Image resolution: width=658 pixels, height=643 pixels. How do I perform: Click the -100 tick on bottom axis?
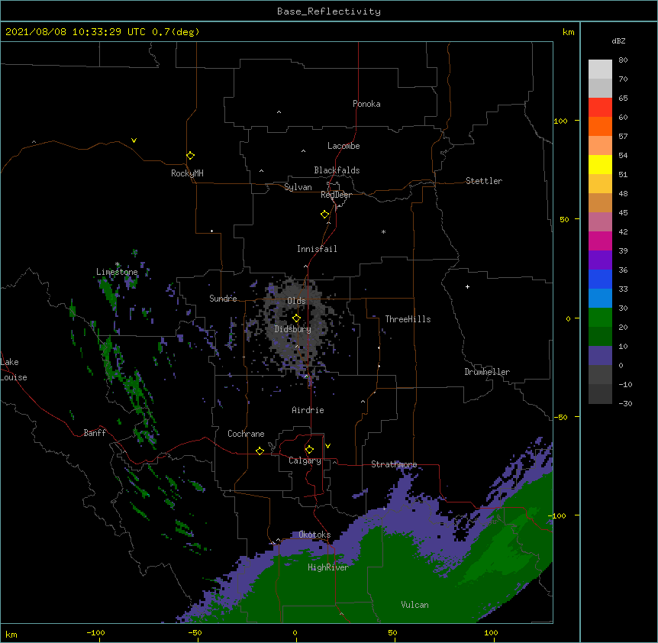[x=95, y=632]
